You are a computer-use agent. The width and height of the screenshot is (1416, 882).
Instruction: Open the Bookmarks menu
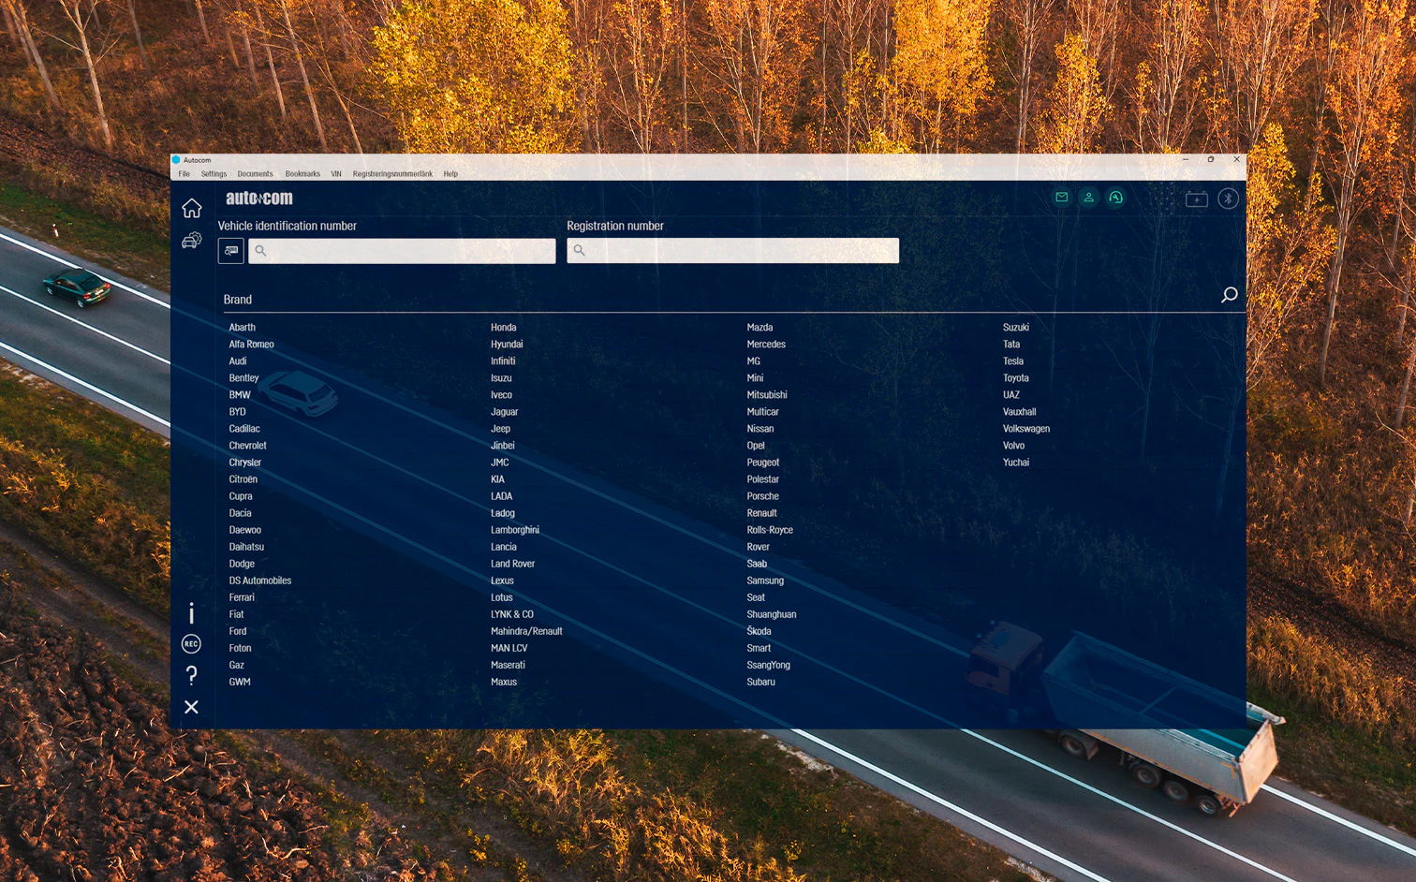302,173
